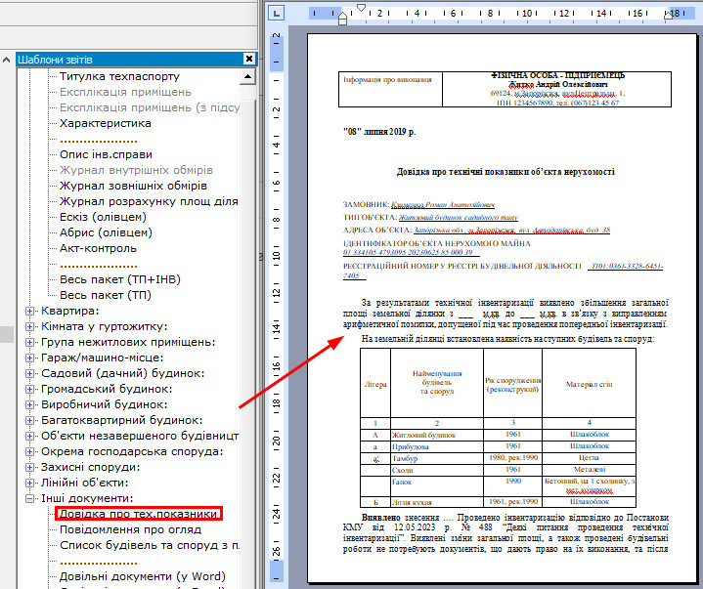This screenshot has height=589, width=703.
Task: Expand Група нежитлових приміщень node
Action: (x=29, y=342)
